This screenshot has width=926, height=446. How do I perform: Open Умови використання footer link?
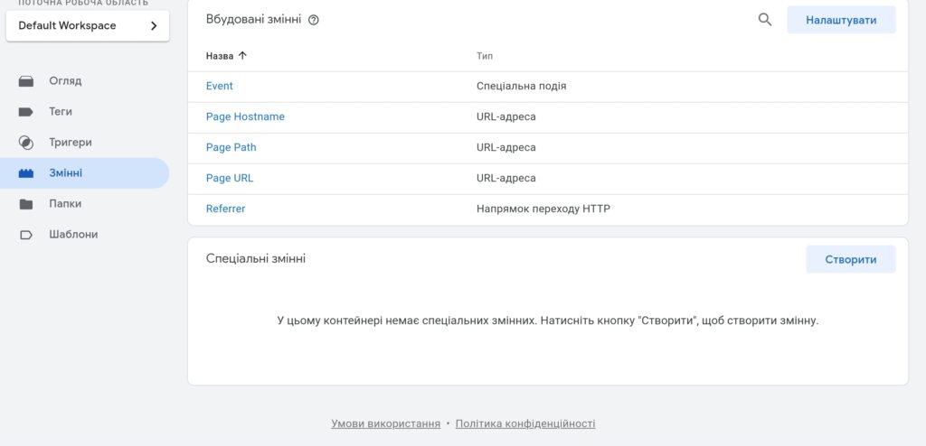tap(385, 424)
